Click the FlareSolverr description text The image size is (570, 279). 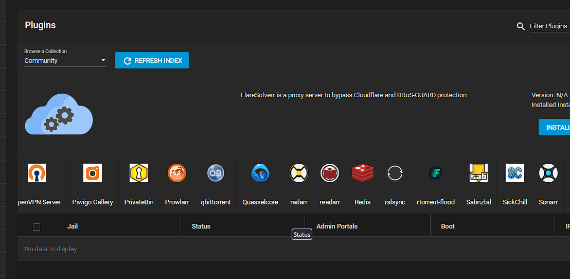(353, 95)
